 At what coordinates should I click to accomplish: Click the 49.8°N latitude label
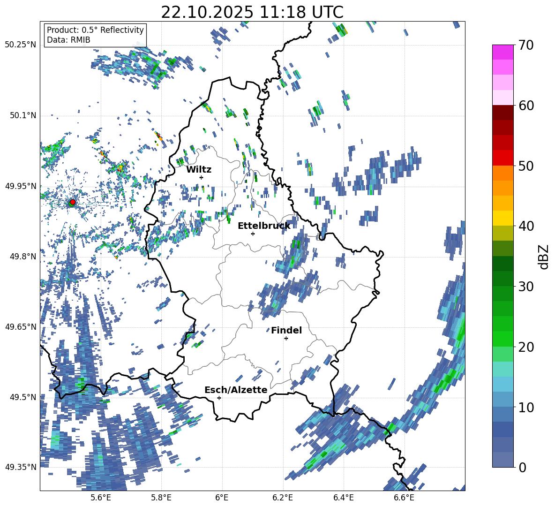[23, 256]
